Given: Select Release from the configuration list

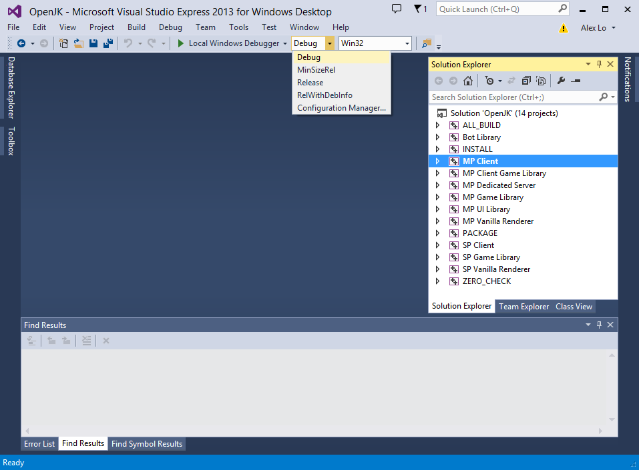Looking at the screenshot, I should (310, 83).
